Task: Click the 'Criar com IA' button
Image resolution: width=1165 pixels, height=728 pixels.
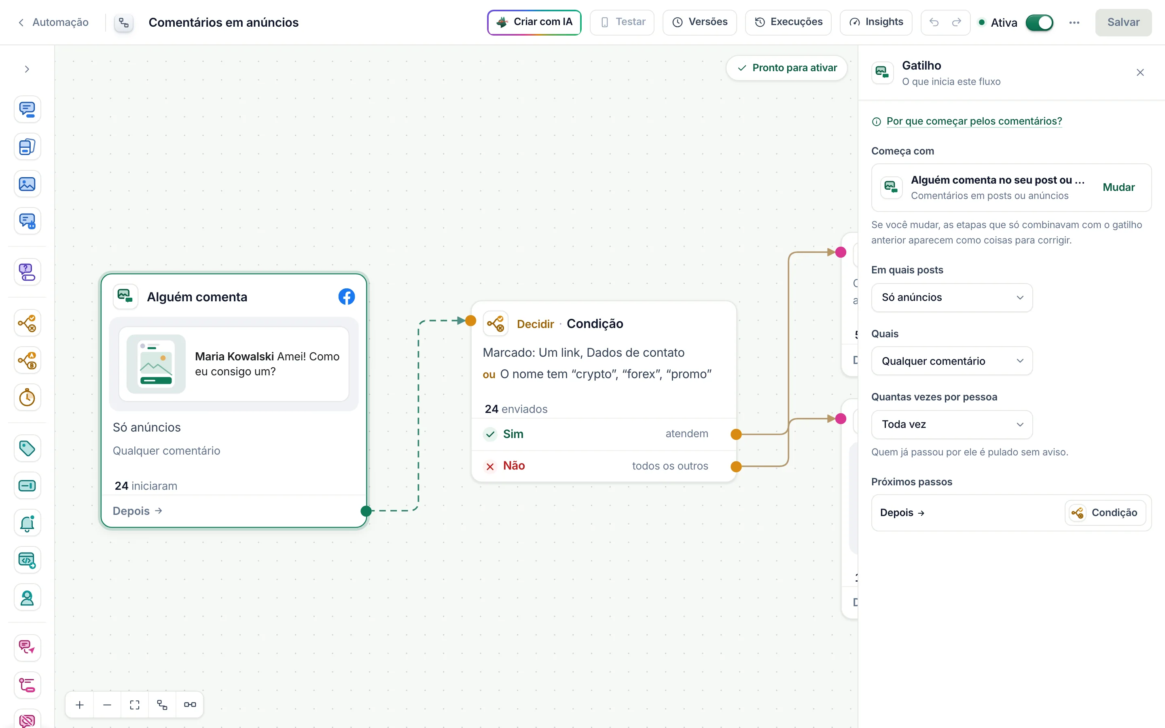Action: click(x=534, y=22)
